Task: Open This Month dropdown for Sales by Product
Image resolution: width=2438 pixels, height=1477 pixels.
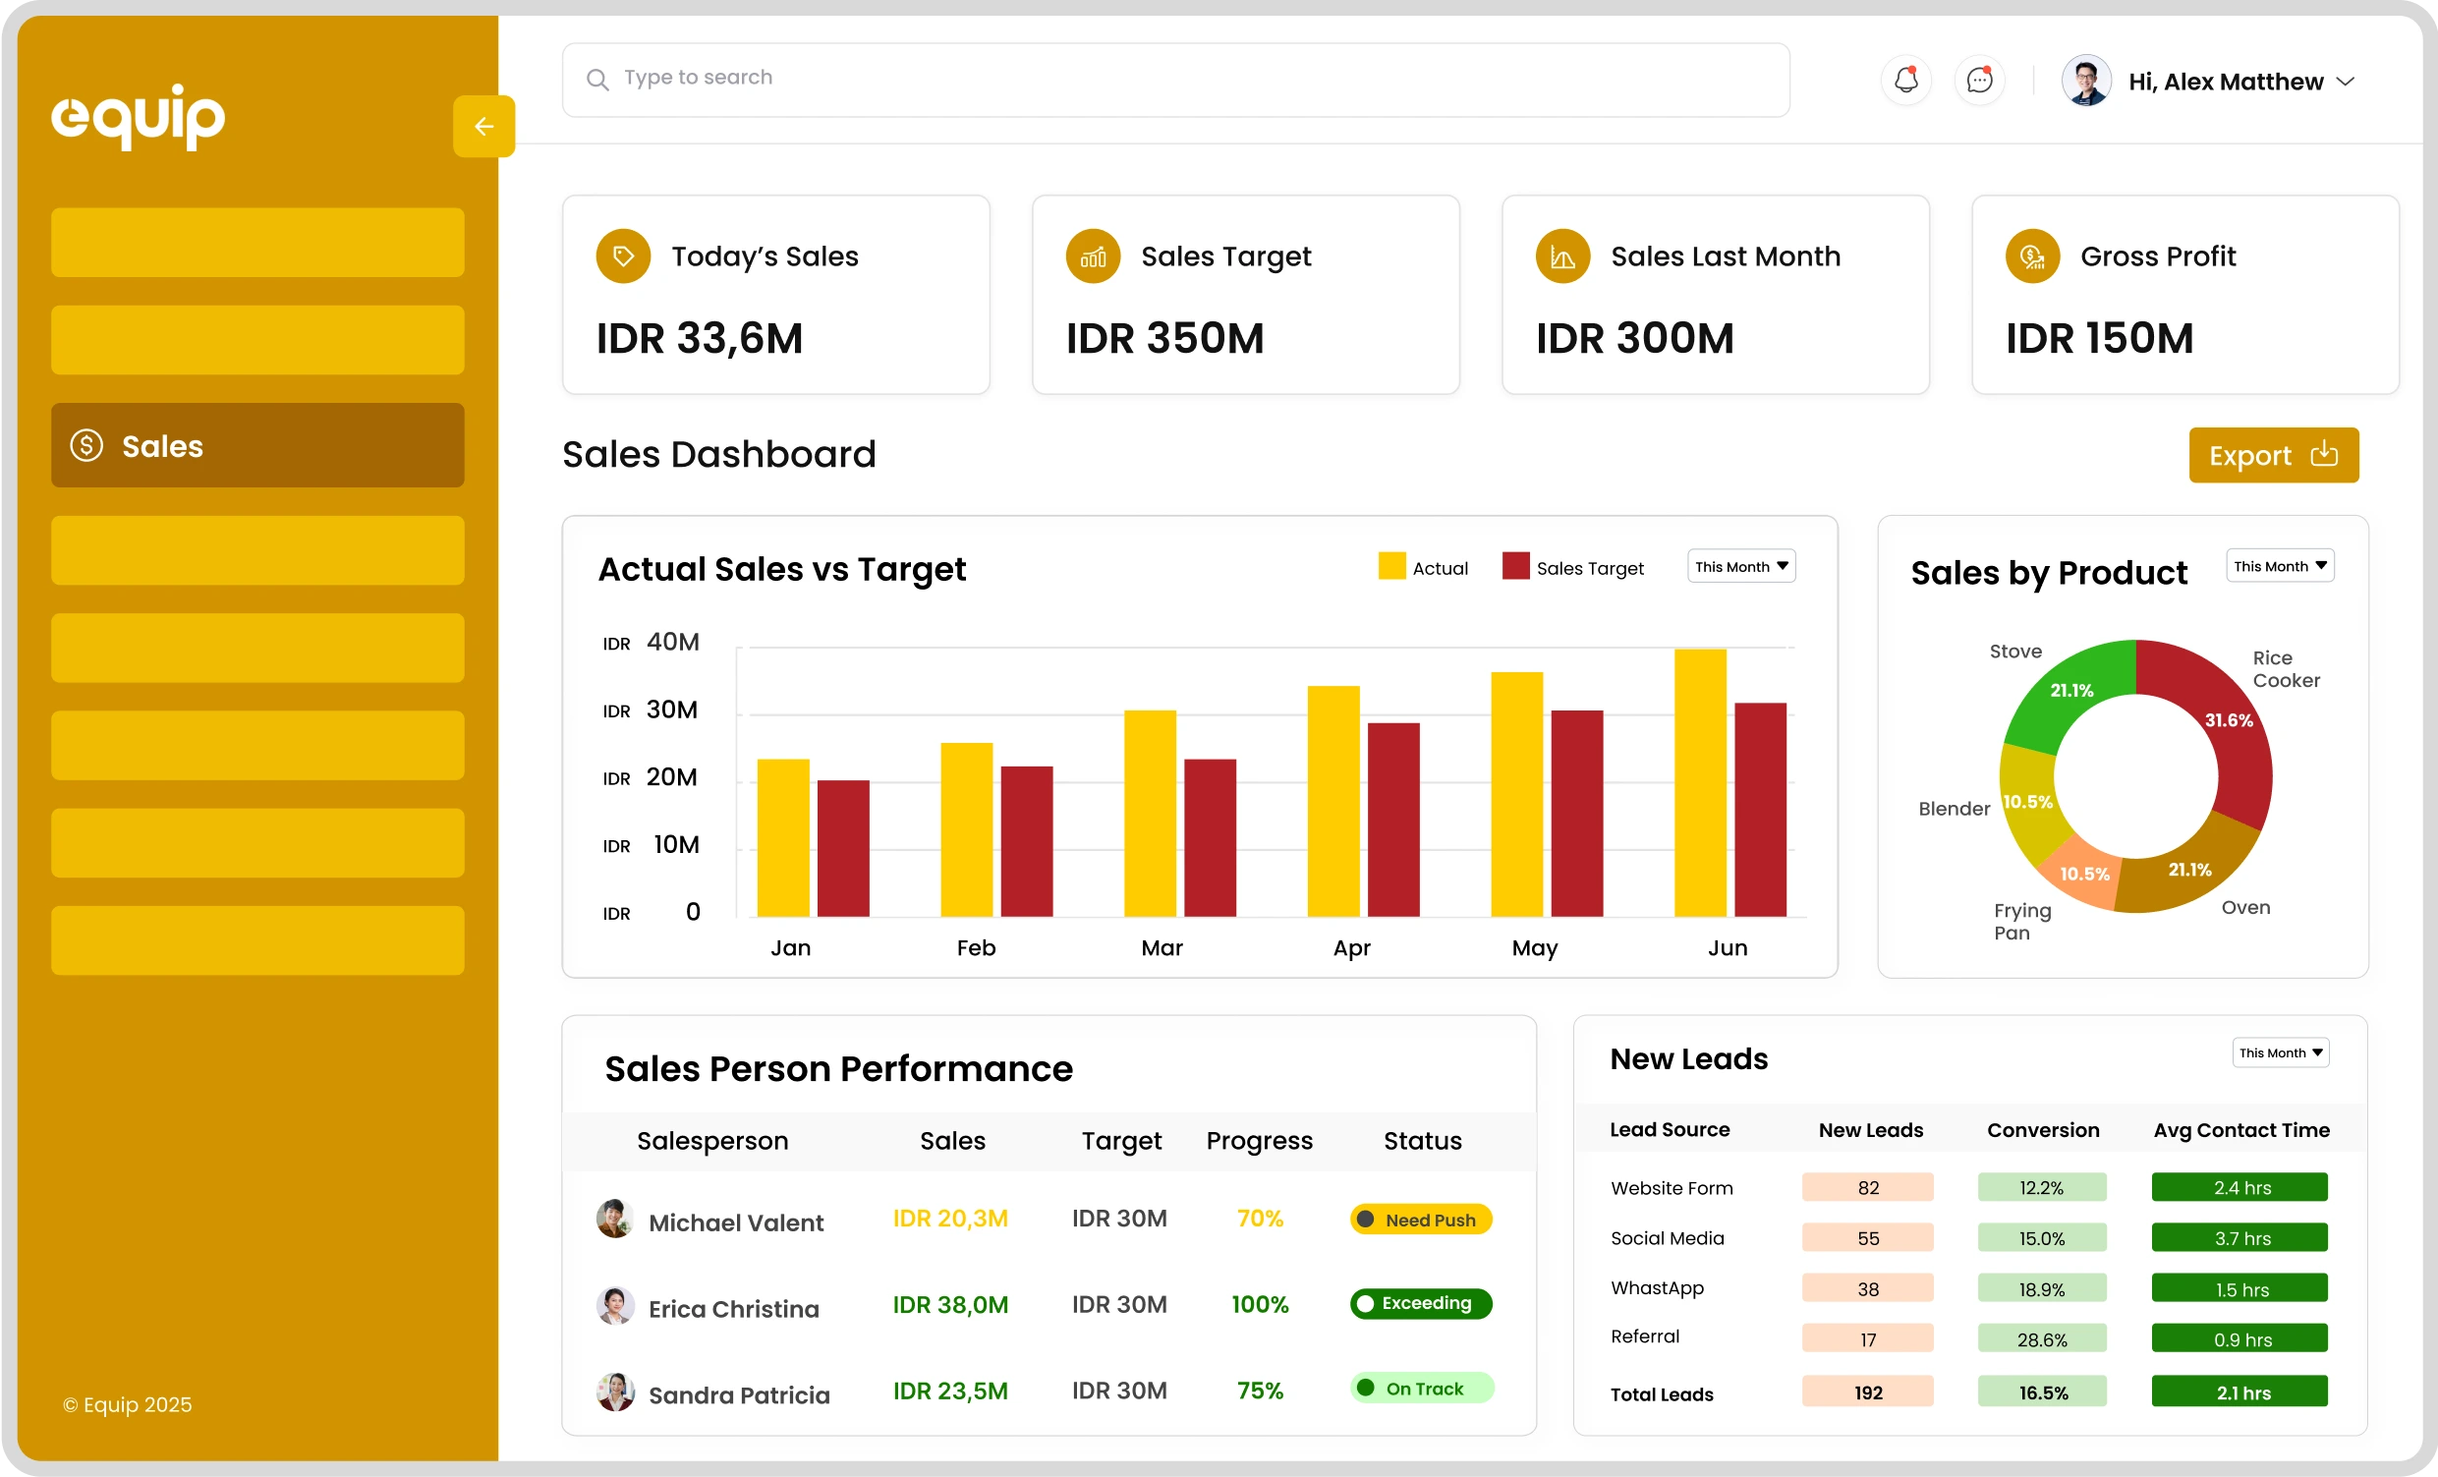Action: [x=2280, y=565]
